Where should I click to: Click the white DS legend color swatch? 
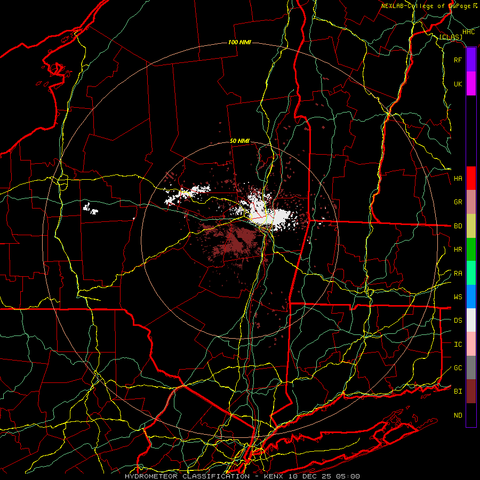coord(471,320)
